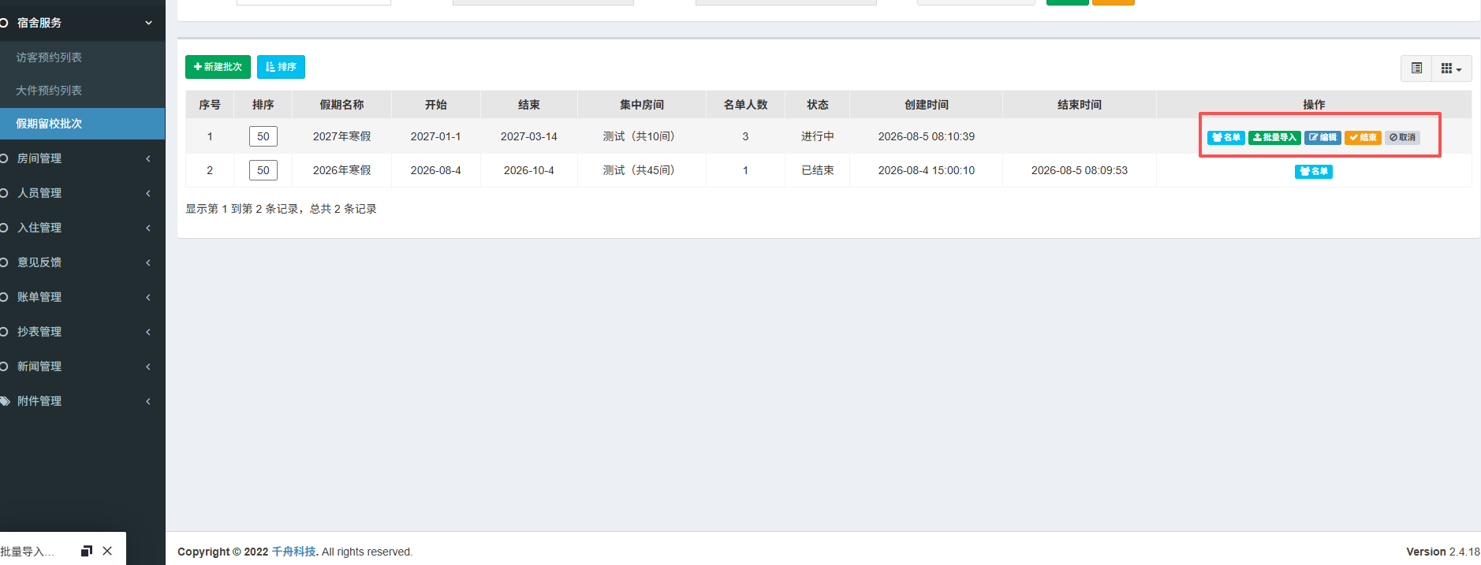Expand the 意见反馈 menu chevron
The width and height of the screenshot is (1481, 565).
[148, 262]
